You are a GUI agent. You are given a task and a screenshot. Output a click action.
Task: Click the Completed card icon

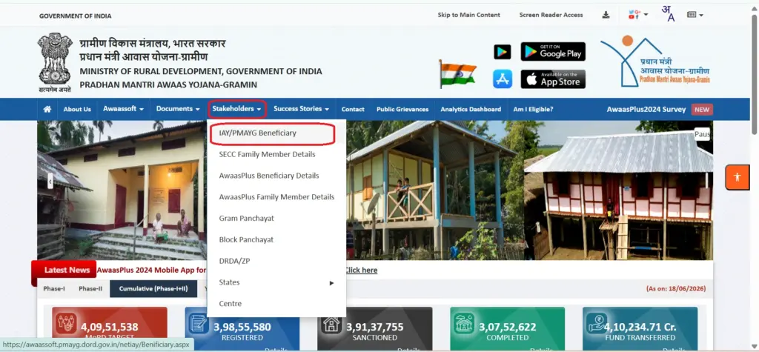pos(464,323)
